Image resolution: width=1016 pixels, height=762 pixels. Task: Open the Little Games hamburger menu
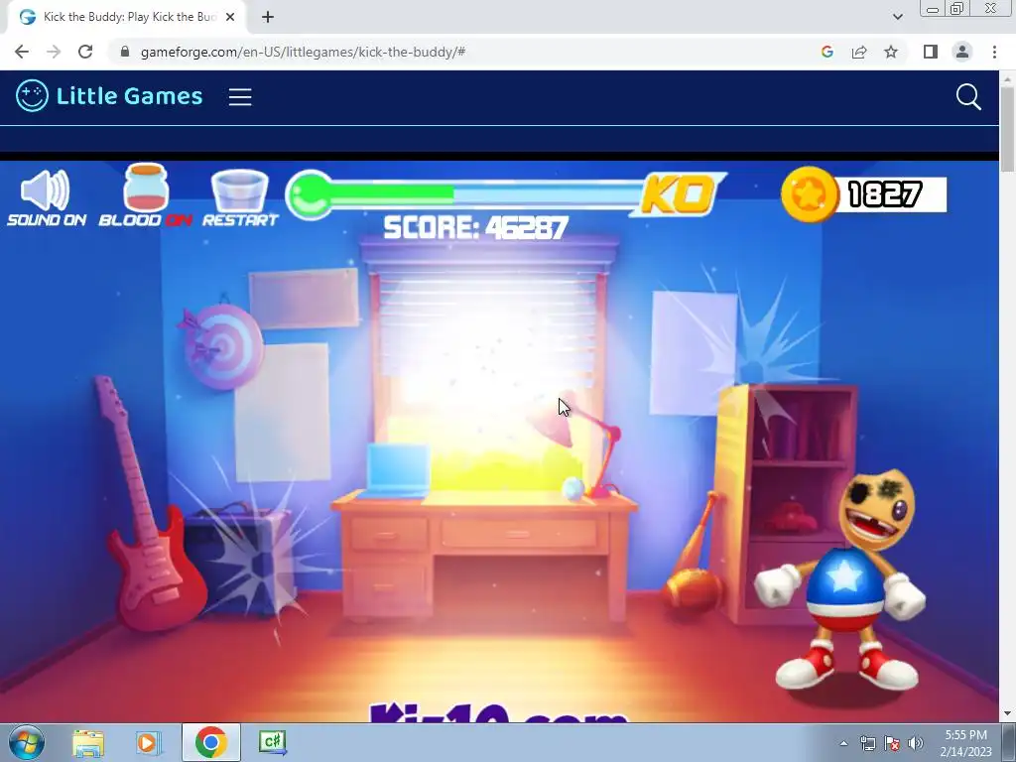coord(240,97)
